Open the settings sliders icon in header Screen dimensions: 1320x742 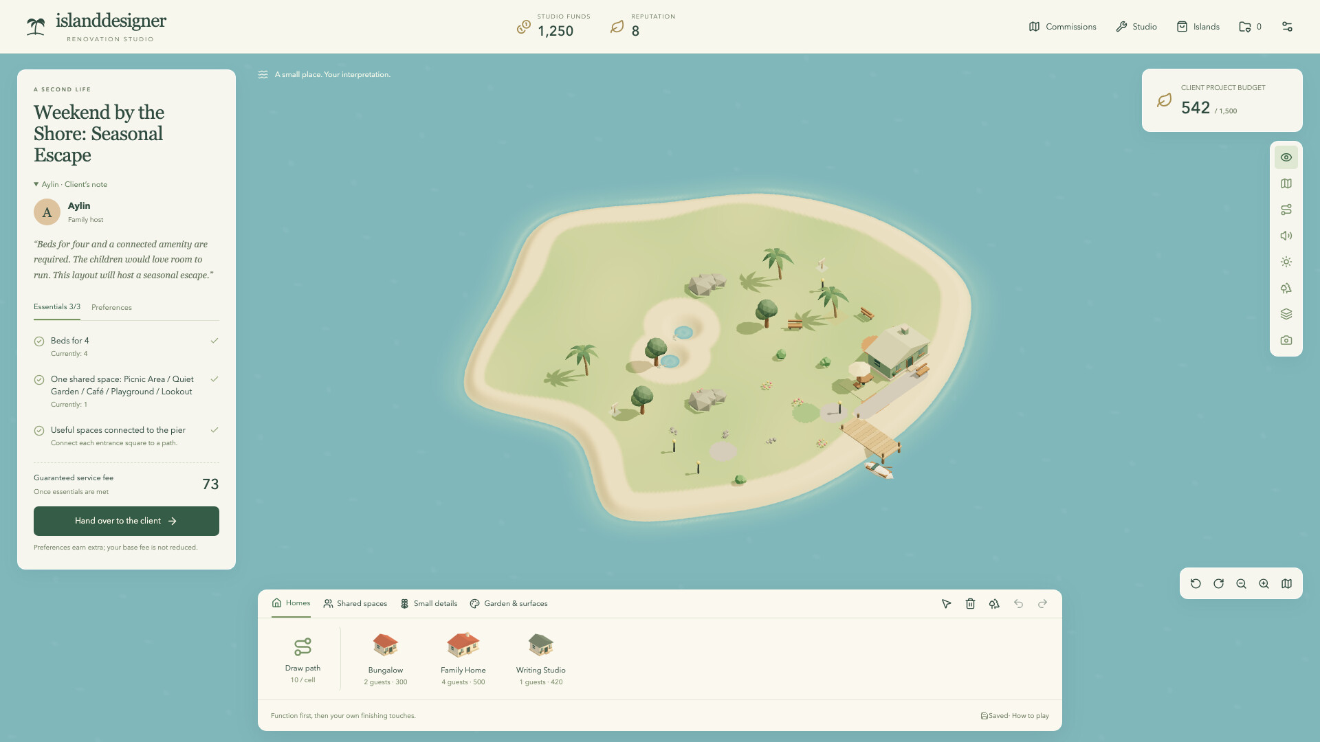pyautogui.click(x=1287, y=27)
